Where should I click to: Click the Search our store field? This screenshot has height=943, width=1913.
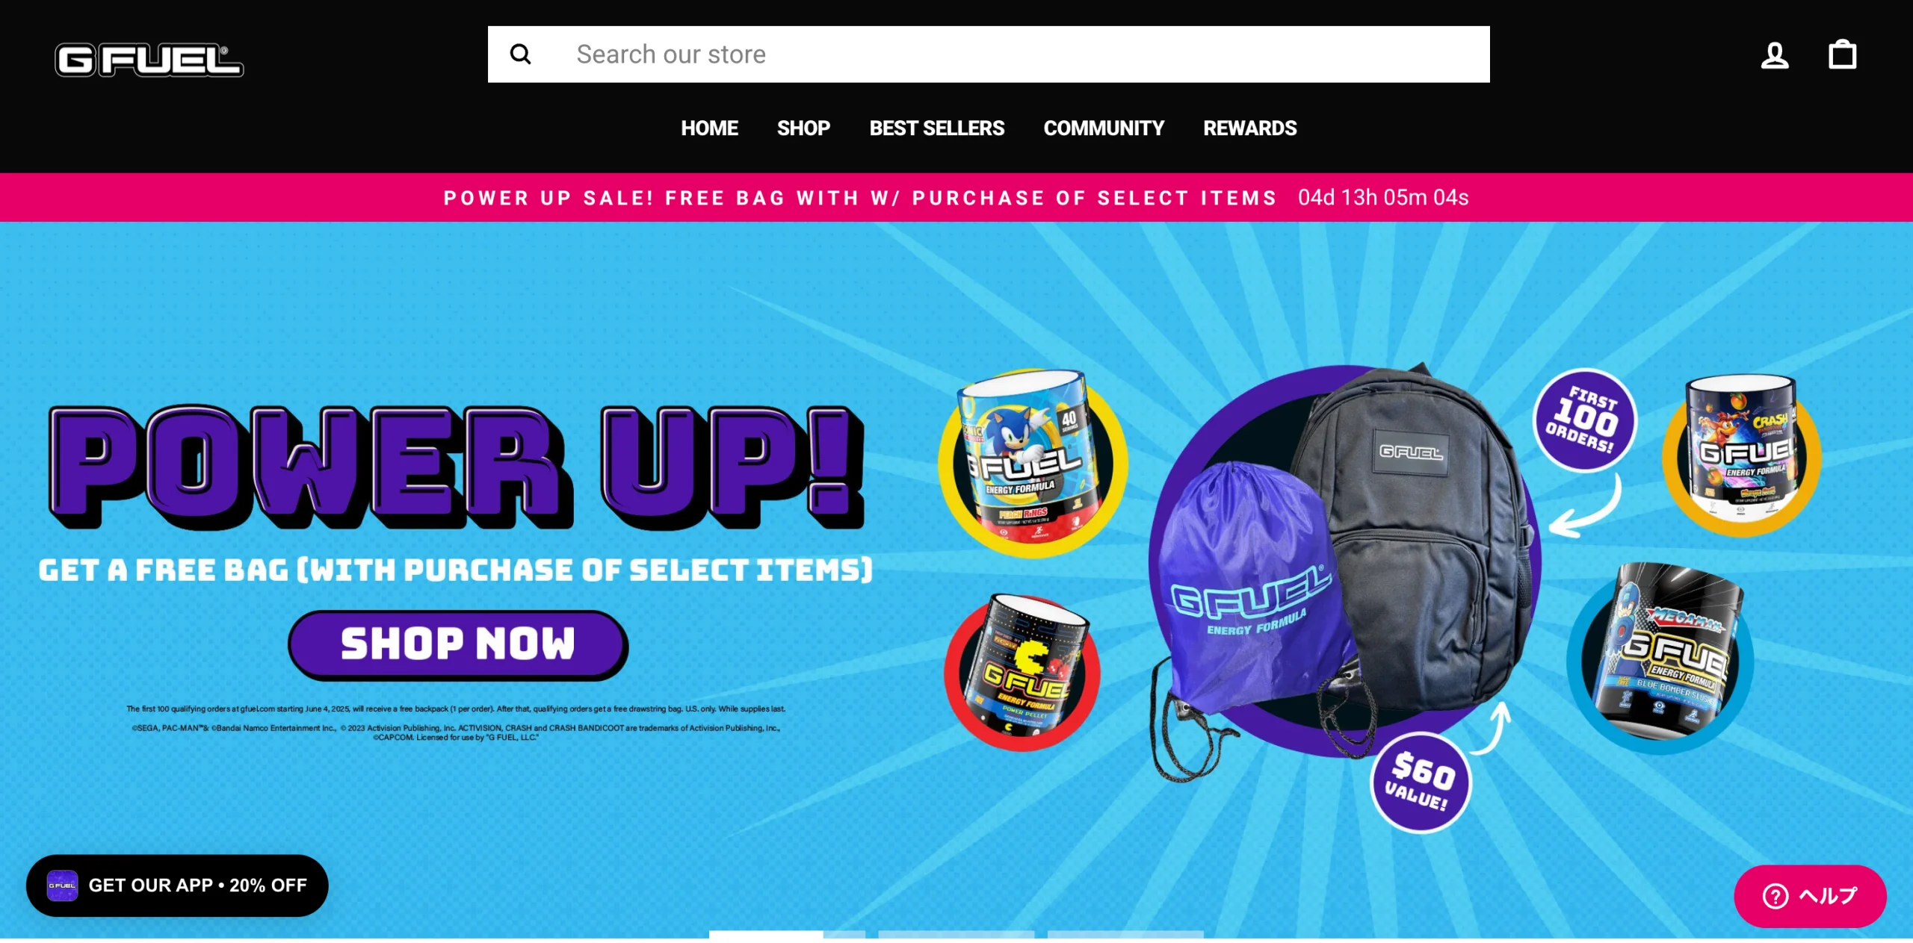click(x=989, y=55)
